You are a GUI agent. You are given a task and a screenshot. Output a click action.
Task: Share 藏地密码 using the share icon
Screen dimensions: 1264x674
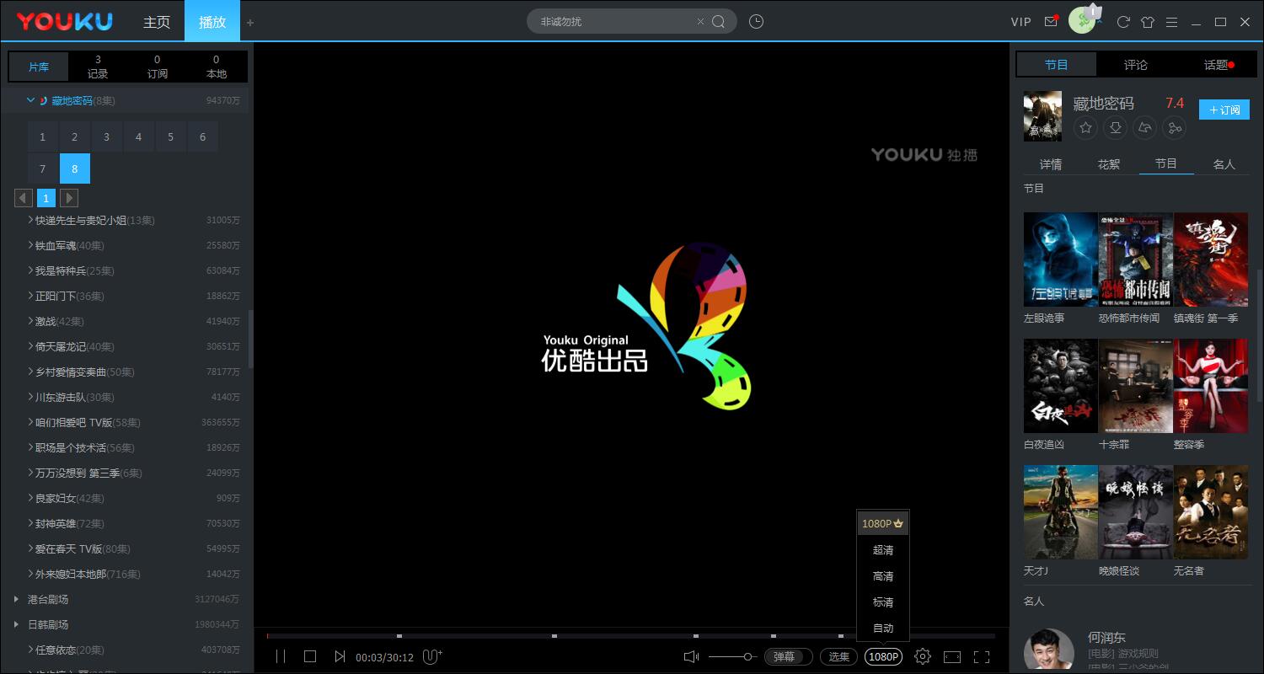point(1175,128)
